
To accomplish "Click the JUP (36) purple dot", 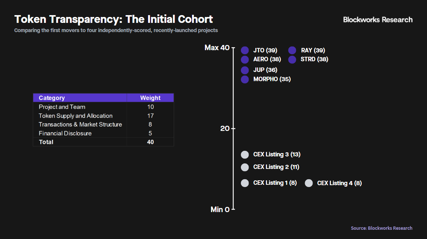I will click(245, 70).
